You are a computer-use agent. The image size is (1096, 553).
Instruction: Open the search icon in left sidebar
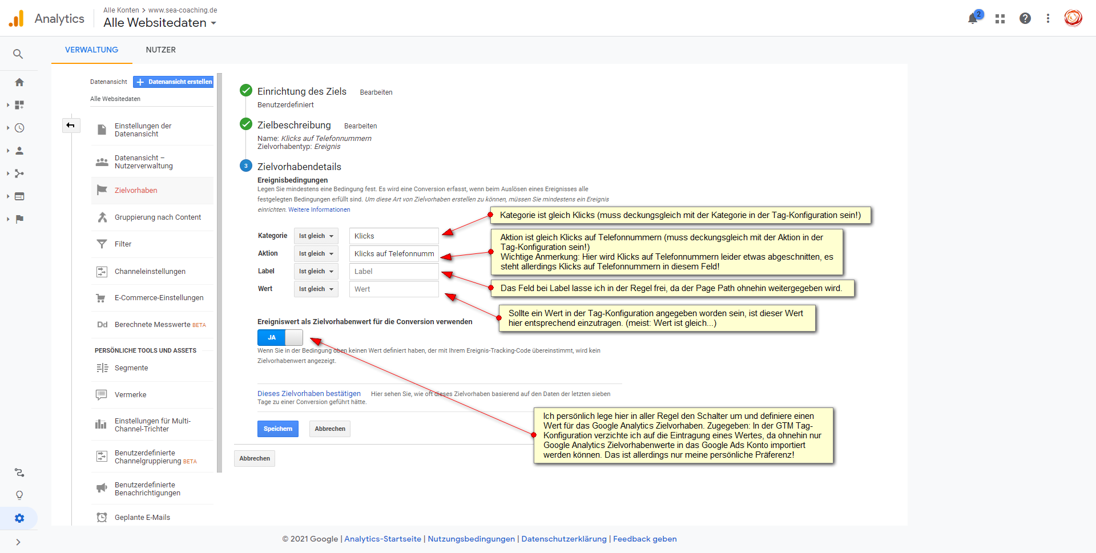(18, 54)
